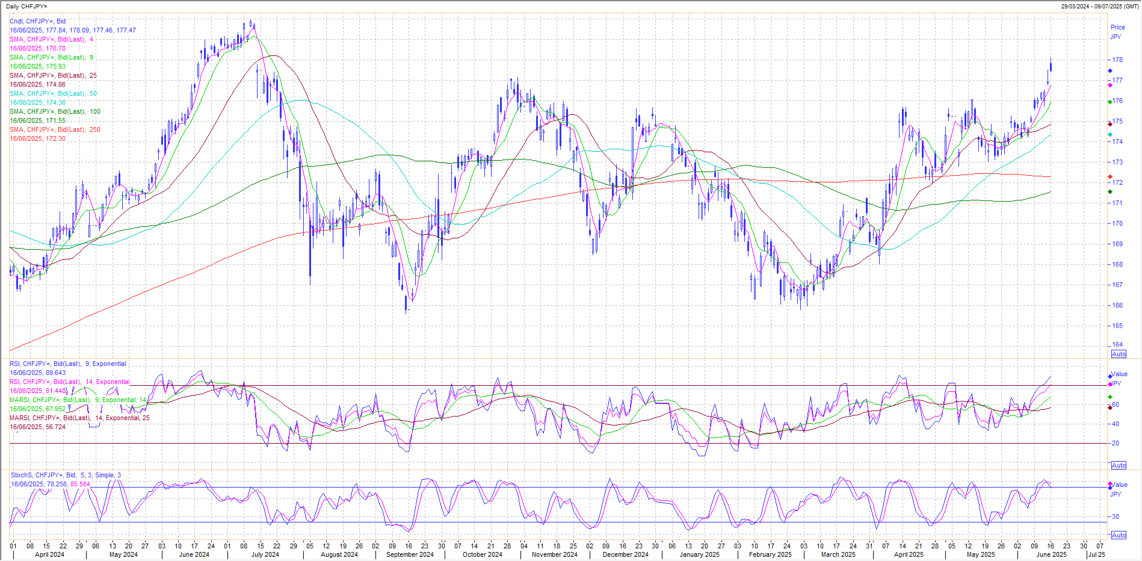
Task: Click the magenta SMA 4 marker on price axis
Action: tap(1110, 85)
